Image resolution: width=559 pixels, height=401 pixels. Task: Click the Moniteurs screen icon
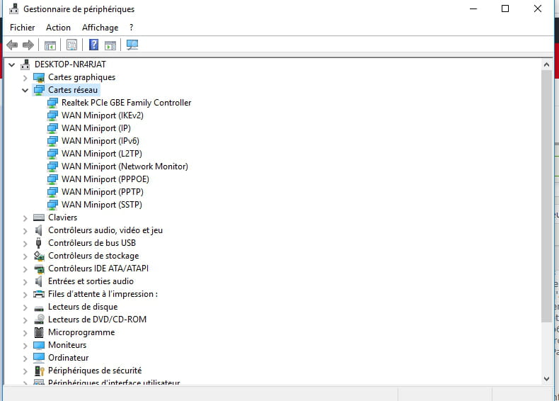click(x=38, y=345)
